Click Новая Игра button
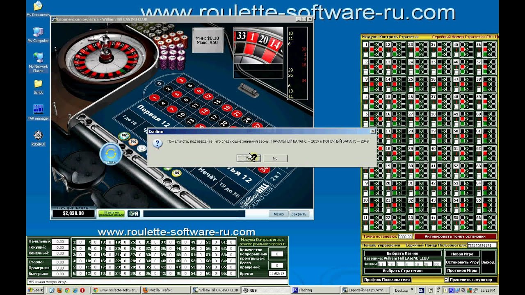 pyautogui.click(x=462, y=254)
